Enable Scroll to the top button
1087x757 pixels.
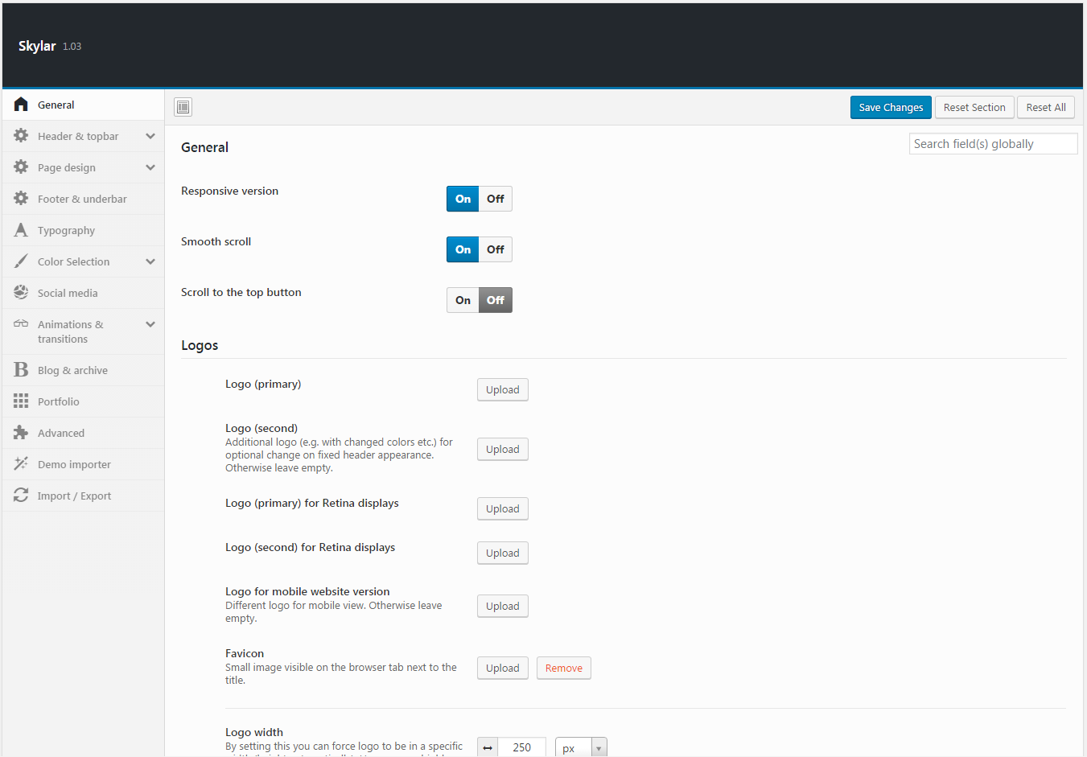pos(463,300)
